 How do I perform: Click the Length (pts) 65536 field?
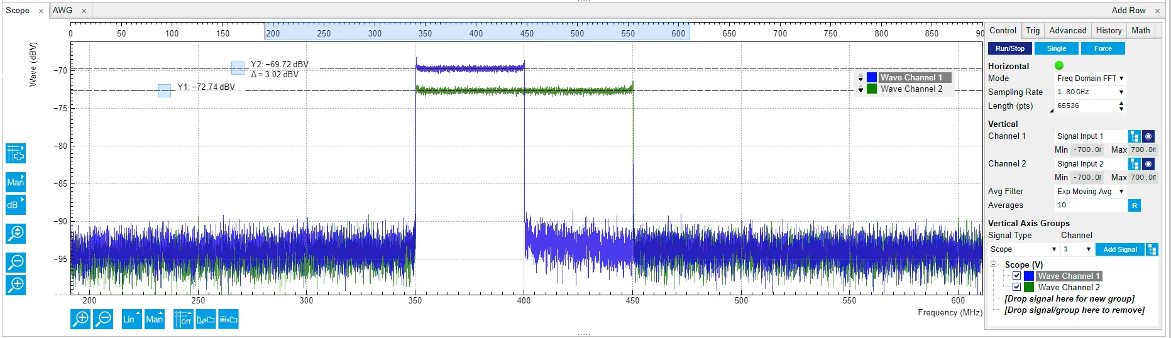1086,106
